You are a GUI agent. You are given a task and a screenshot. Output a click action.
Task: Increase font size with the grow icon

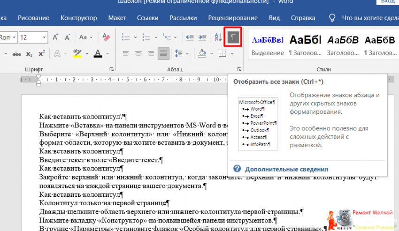coord(55,37)
